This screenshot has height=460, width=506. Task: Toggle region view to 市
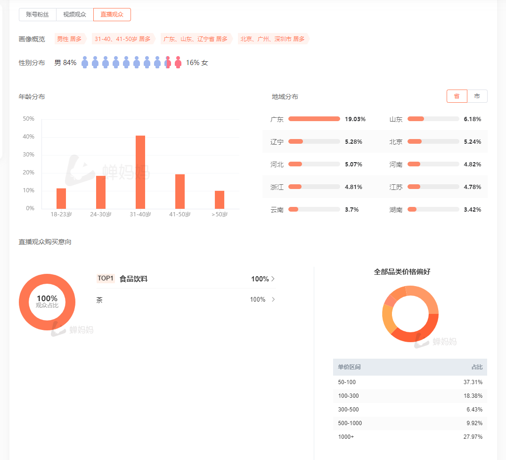[x=477, y=96]
